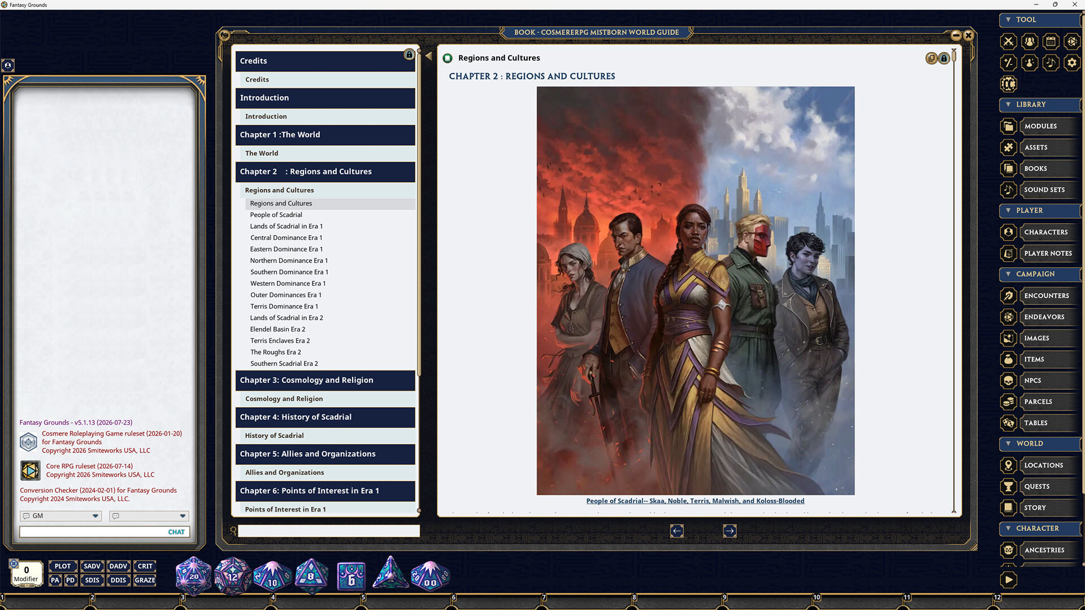The height and width of the screenshot is (610, 1085).
Task: Toggle the DDIS modifier button
Action: click(x=118, y=580)
